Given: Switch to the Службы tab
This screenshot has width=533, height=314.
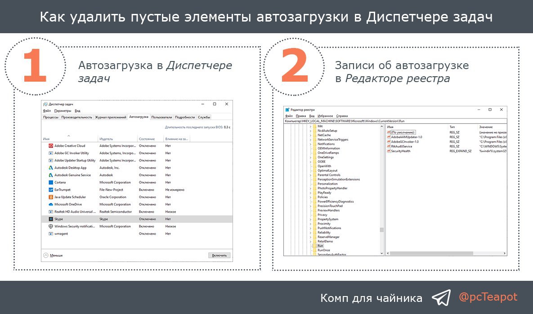Looking at the screenshot, I should 204,118.
